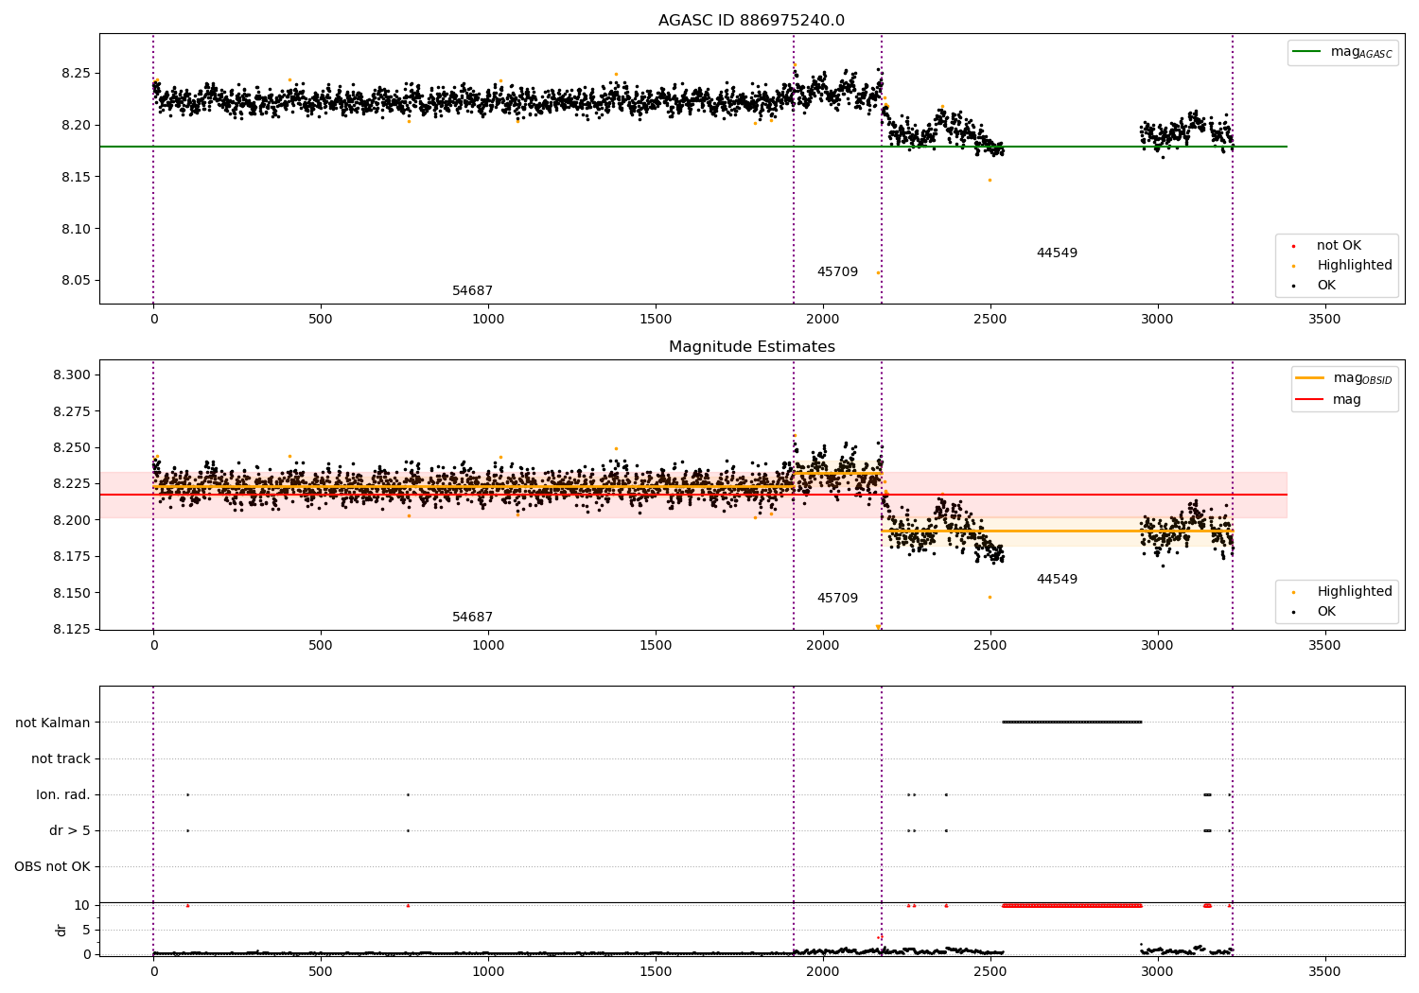This screenshot has width=1419, height=993.
Task: Click the 'OBS not OK' axis label
Action: click(52, 867)
